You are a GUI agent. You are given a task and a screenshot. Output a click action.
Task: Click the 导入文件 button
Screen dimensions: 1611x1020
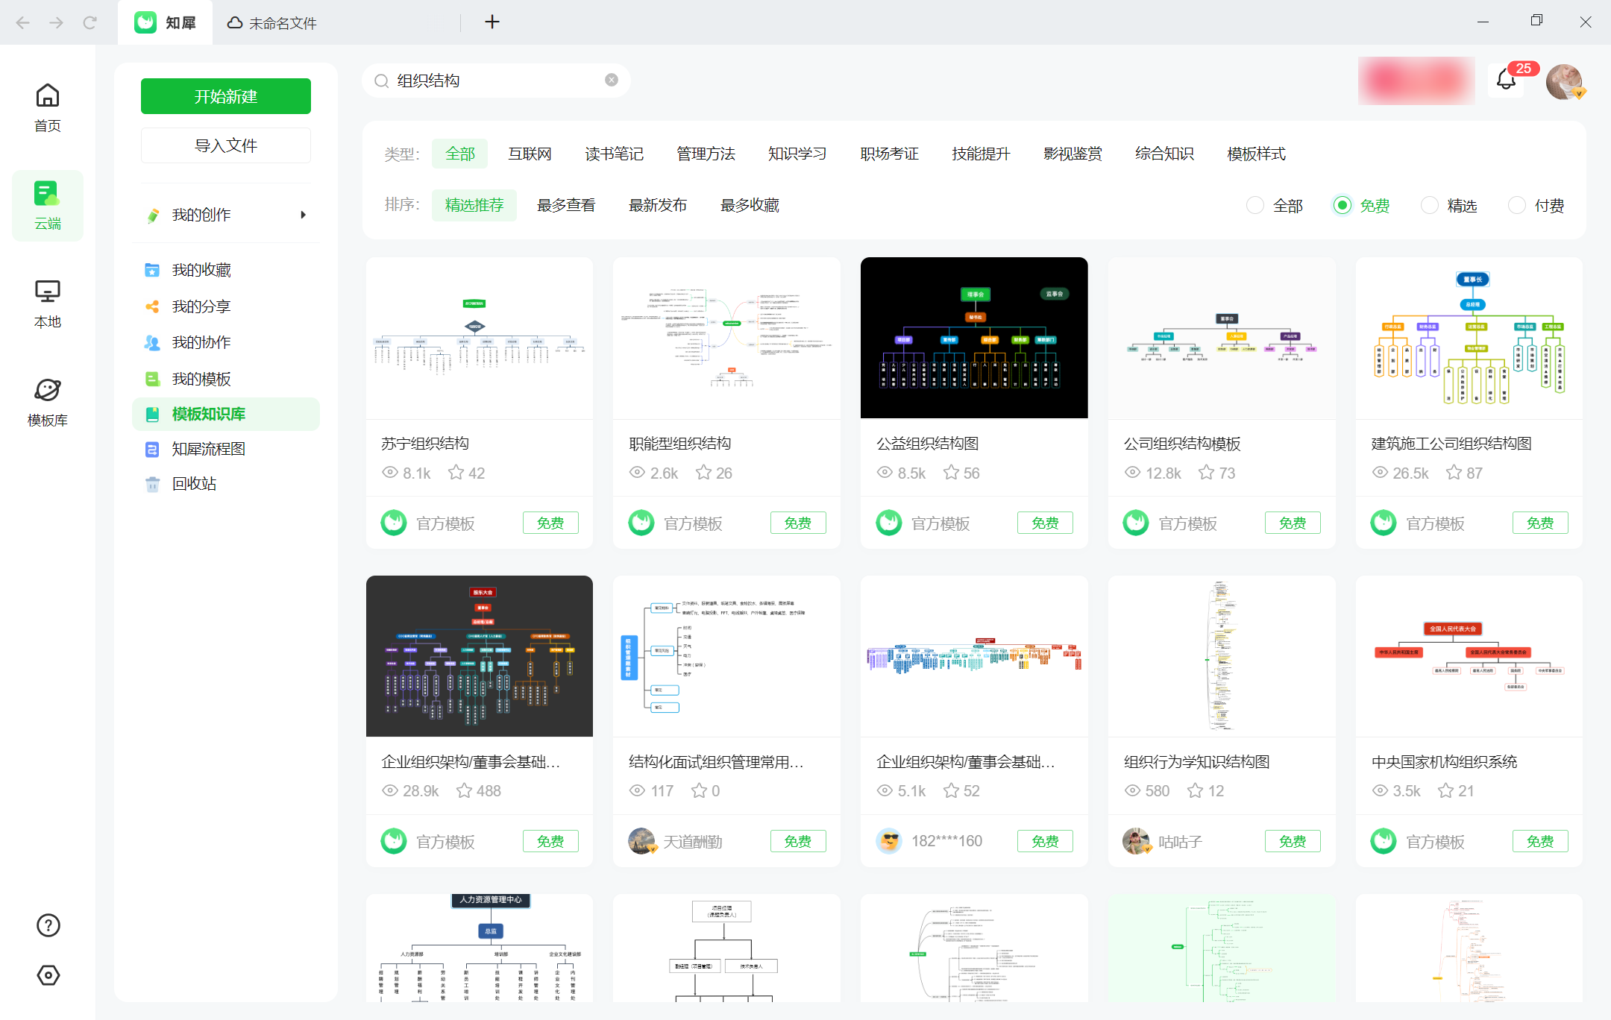tap(225, 145)
